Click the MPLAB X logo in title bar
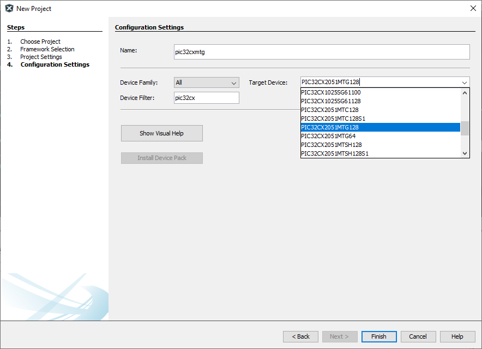 click(9, 8)
